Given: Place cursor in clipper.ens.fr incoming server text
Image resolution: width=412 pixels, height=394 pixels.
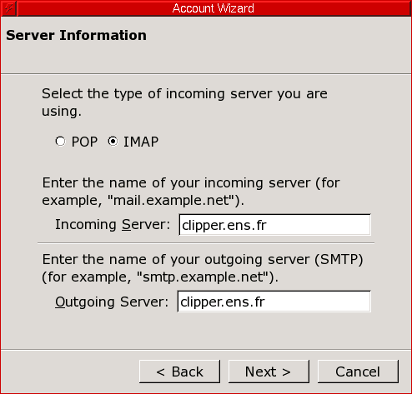Looking at the screenshot, I should [224, 225].
